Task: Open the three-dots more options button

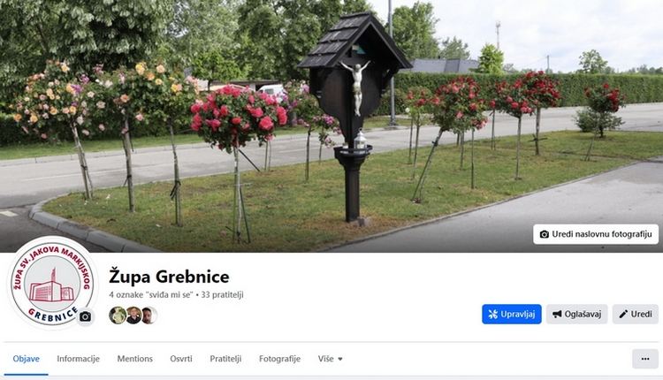Action: pos(644,359)
